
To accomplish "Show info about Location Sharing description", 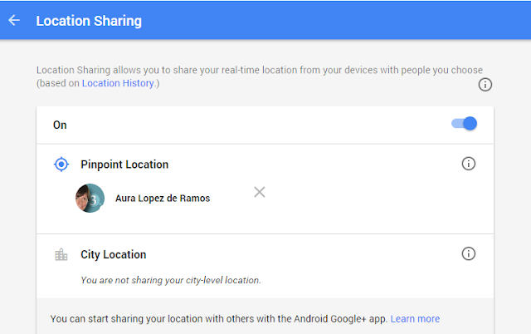I will [x=485, y=85].
